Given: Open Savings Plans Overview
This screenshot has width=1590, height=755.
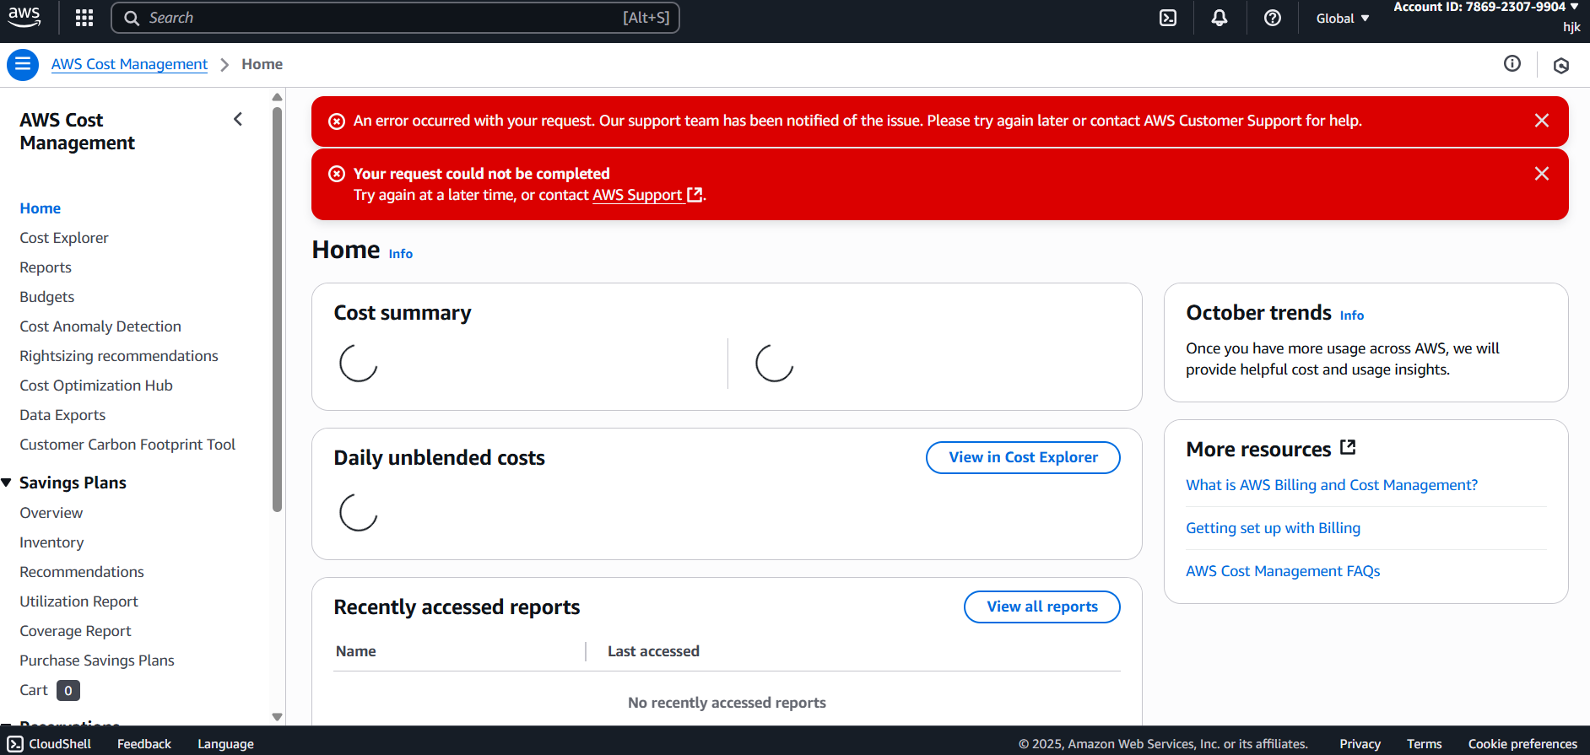Looking at the screenshot, I should coord(51,513).
